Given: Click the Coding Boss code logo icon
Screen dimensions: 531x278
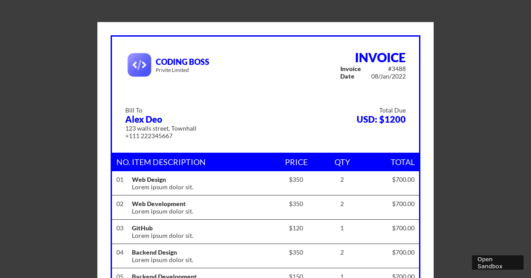Looking at the screenshot, I should pyautogui.click(x=139, y=65).
